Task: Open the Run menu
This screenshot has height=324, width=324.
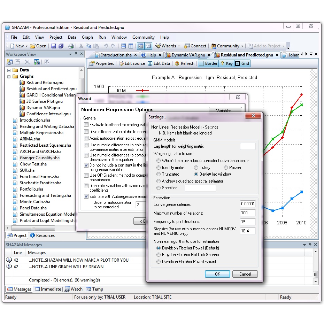Action: click(102, 37)
